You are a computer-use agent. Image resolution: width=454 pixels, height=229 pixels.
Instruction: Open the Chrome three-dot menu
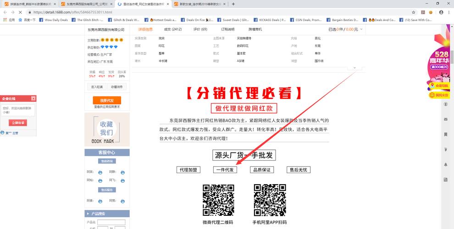click(x=449, y=12)
